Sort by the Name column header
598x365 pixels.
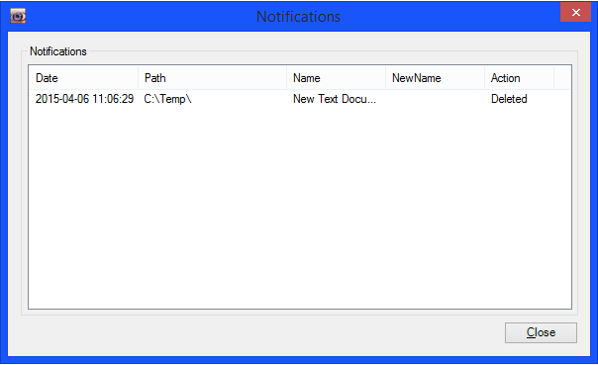(336, 78)
